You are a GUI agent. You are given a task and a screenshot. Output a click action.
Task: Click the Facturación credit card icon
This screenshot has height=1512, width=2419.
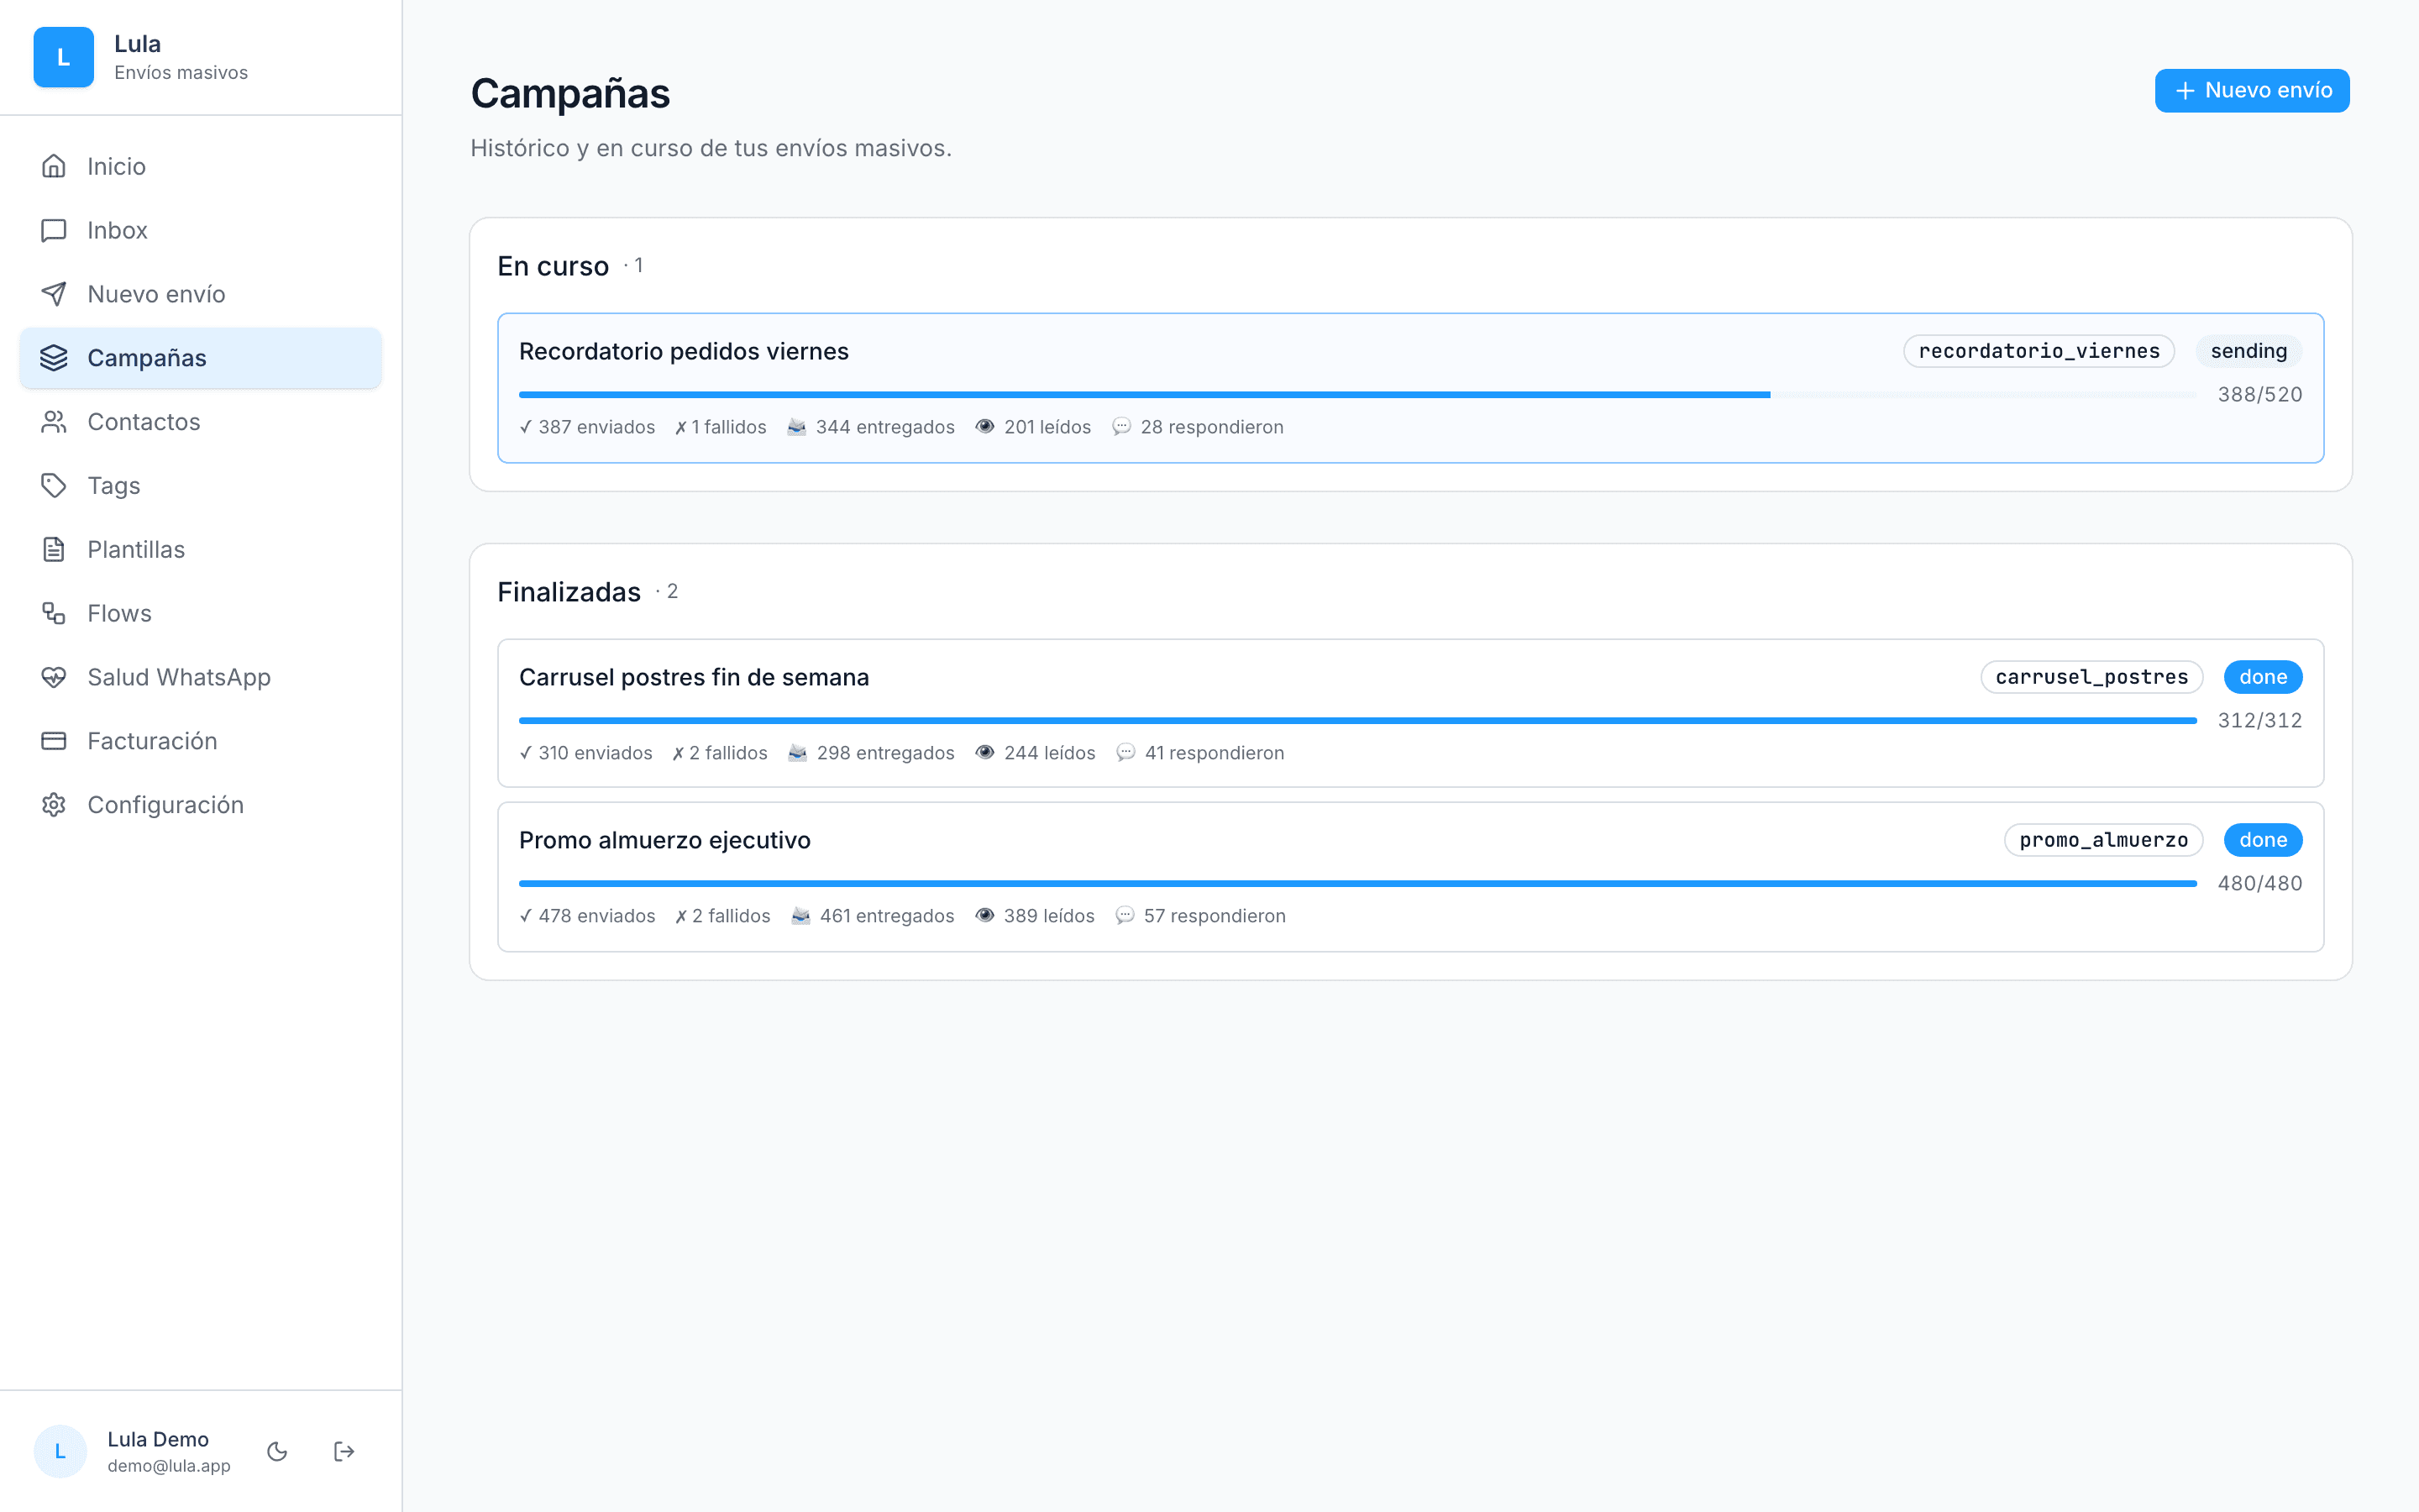[54, 741]
